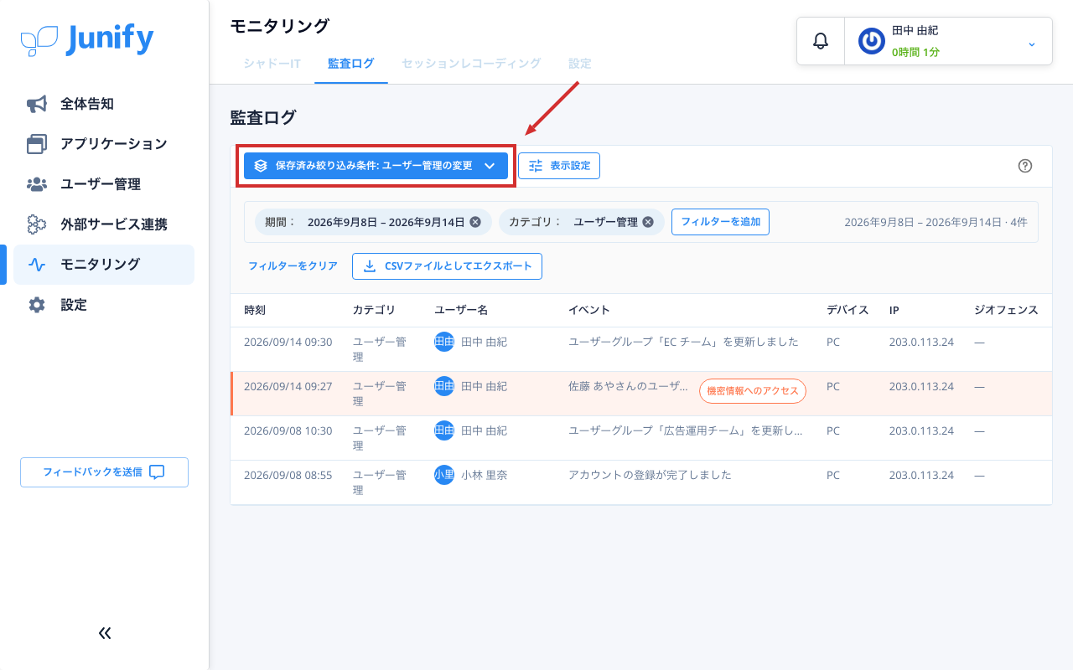Click the result summary showing 4件

pyautogui.click(x=936, y=222)
